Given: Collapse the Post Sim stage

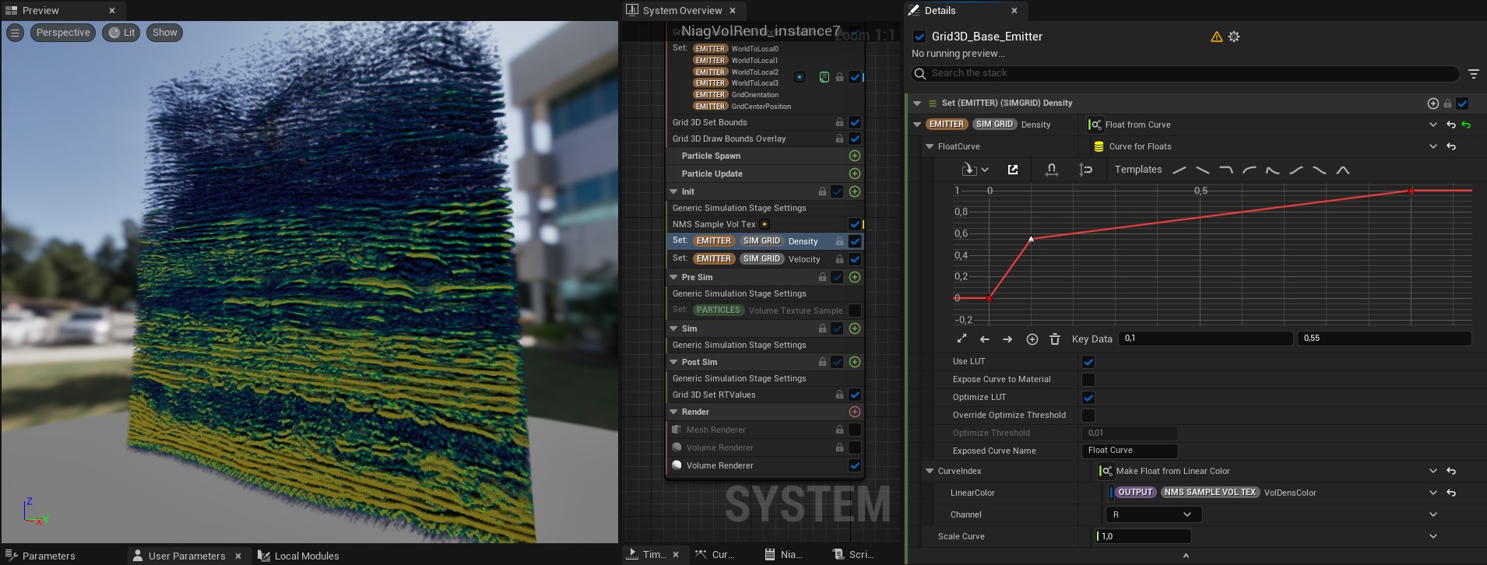Looking at the screenshot, I should (x=673, y=362).
